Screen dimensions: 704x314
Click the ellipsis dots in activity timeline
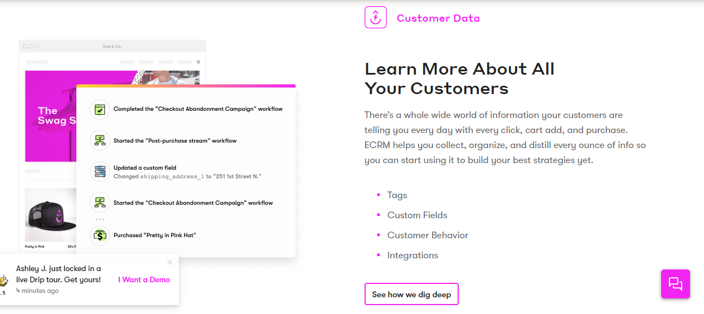100,219
